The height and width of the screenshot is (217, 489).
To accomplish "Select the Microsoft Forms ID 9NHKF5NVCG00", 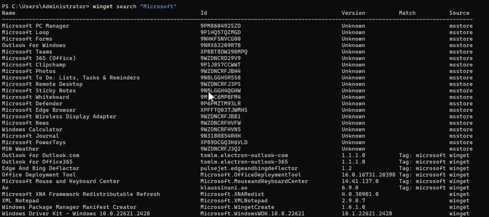I will point(220,39).
